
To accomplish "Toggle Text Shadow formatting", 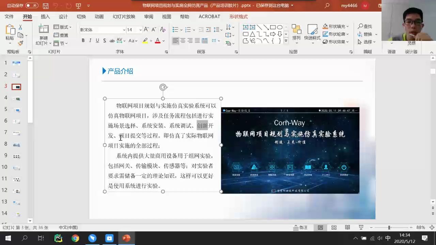I will (x=105, y=40).
